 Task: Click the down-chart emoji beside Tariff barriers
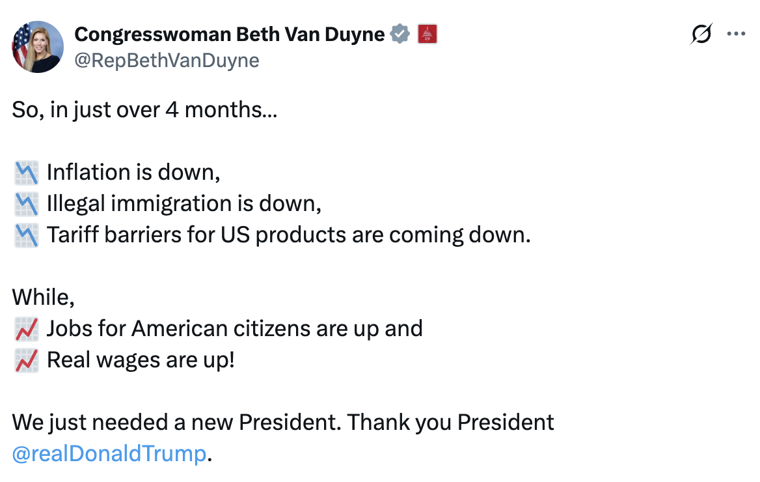click(26, 235)
